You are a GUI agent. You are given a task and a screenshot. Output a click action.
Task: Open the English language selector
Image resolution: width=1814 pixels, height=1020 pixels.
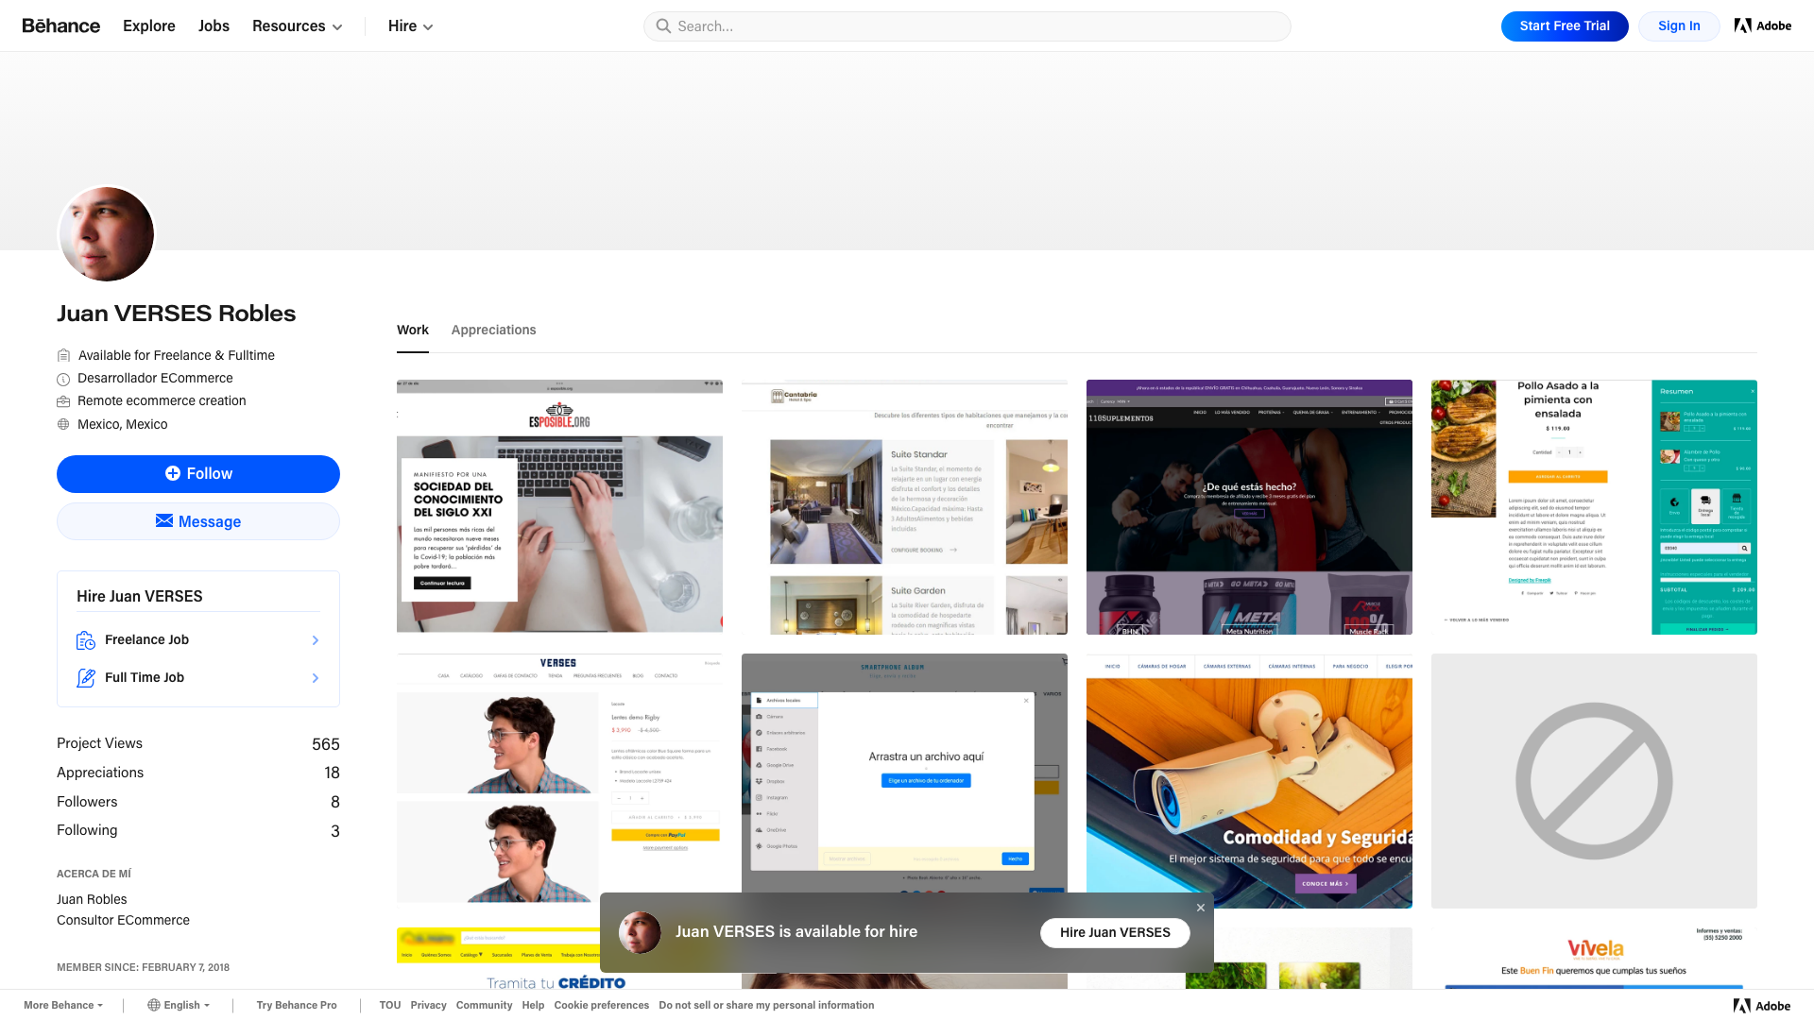(179, 1005)
